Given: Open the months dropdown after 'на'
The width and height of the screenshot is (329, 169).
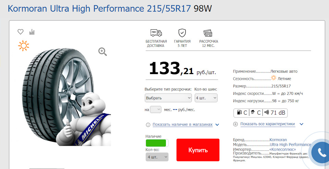Looking at the screenshot, I should (156, 110).
